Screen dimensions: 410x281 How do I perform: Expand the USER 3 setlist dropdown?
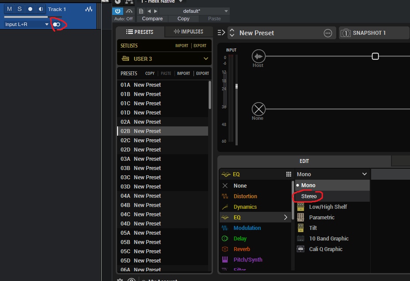pos(206,59)
